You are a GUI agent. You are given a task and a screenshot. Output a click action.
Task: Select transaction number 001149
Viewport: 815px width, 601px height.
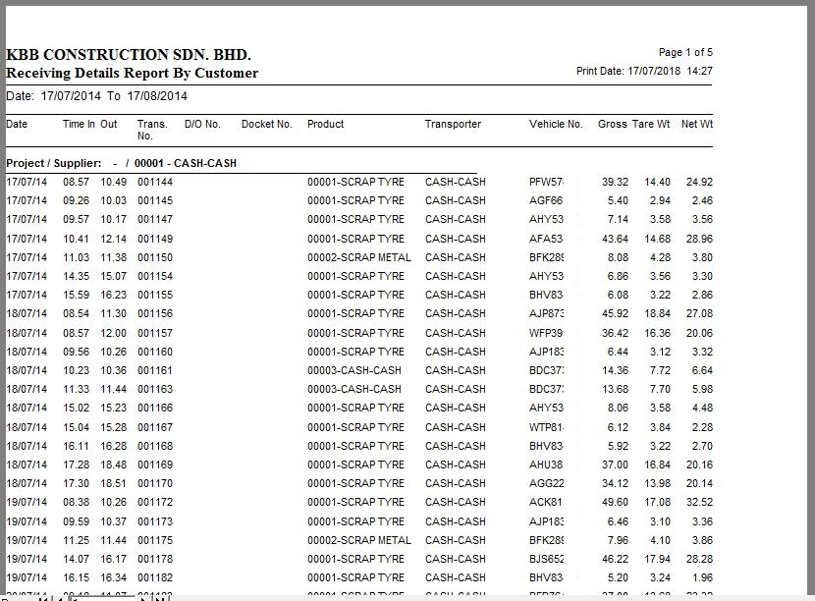coord(155,240)
